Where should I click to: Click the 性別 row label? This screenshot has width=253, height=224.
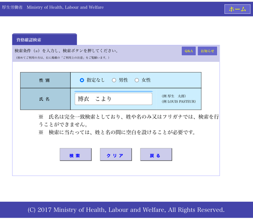click(x=46, y=80)
